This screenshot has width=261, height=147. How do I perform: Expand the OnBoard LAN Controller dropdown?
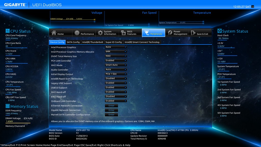coord(116,101)
